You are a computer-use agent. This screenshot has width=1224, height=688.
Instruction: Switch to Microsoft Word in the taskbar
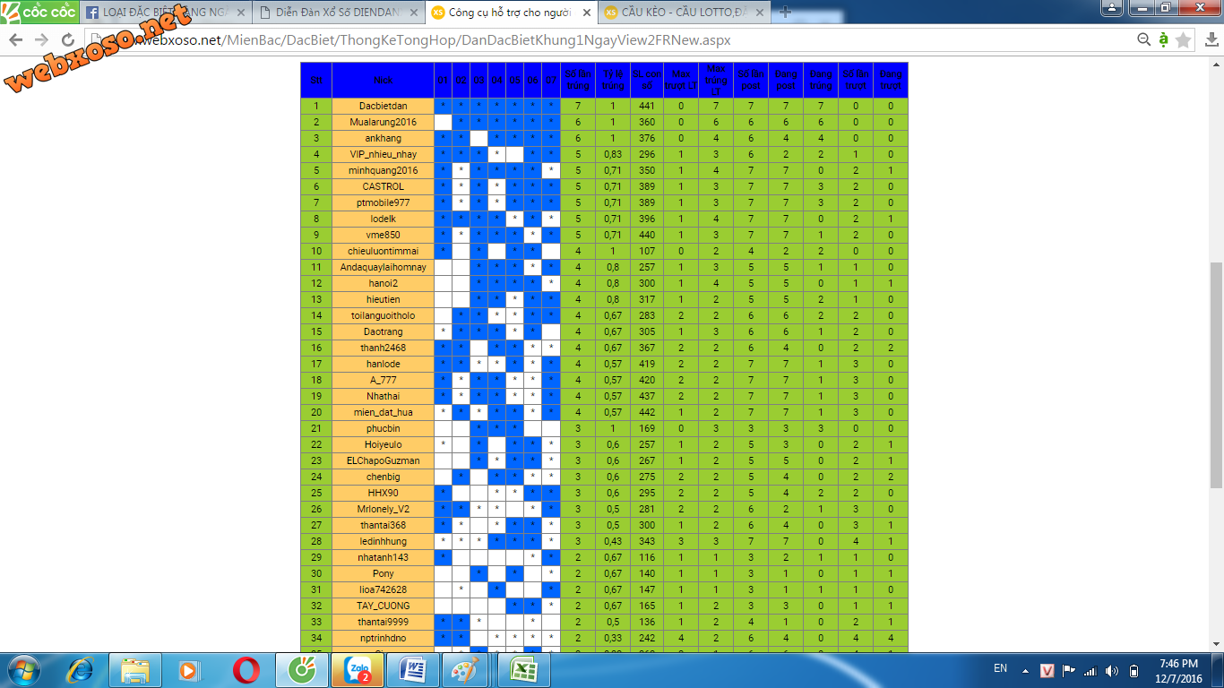click(412, 670)
